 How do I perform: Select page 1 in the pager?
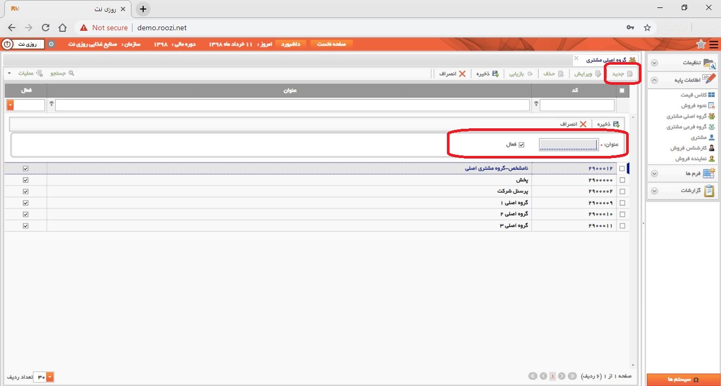click(x=552, y=376)
